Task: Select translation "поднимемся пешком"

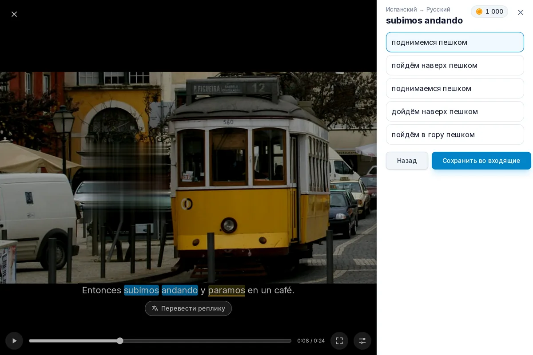Action: point(455,42)
